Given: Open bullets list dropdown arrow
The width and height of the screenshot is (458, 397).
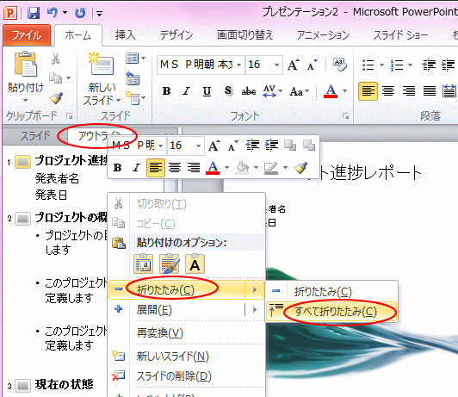Looking at the screenshot, I should click(x=381, y=65).
